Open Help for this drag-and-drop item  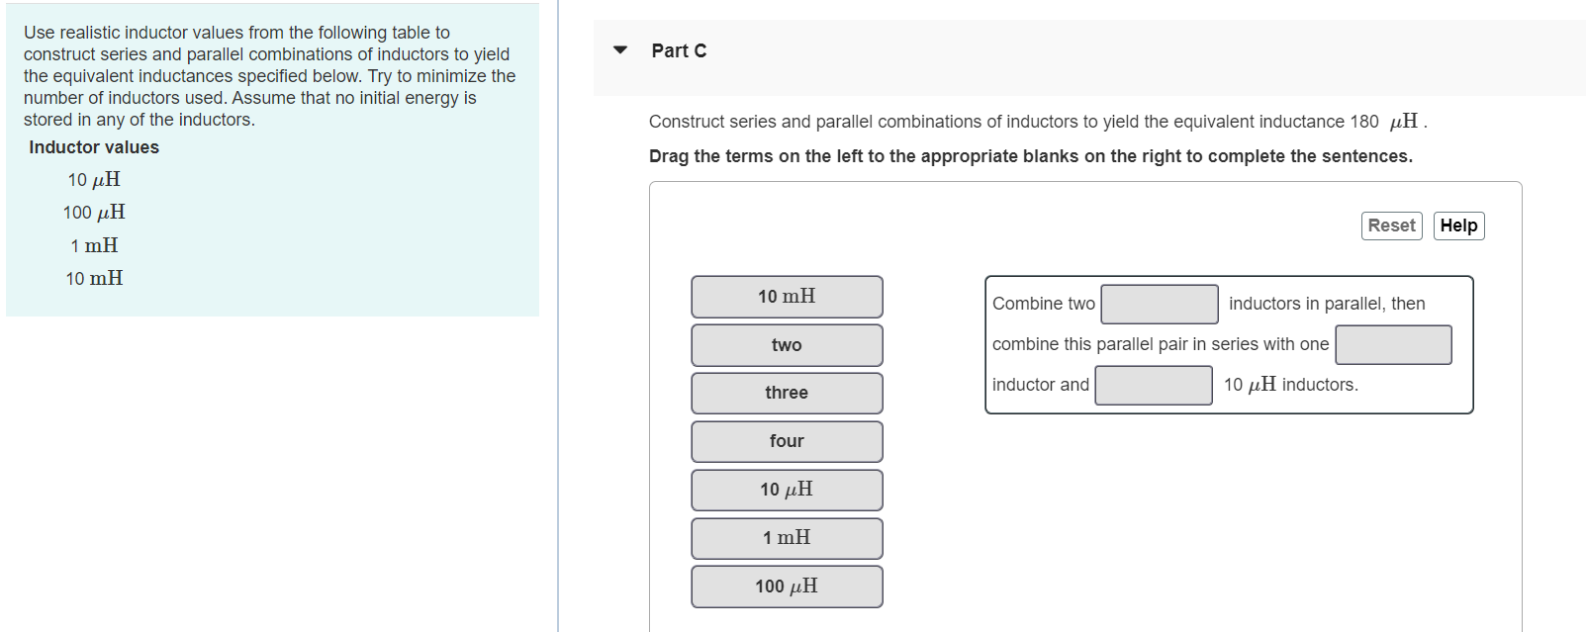click(x=1458, y=226)
